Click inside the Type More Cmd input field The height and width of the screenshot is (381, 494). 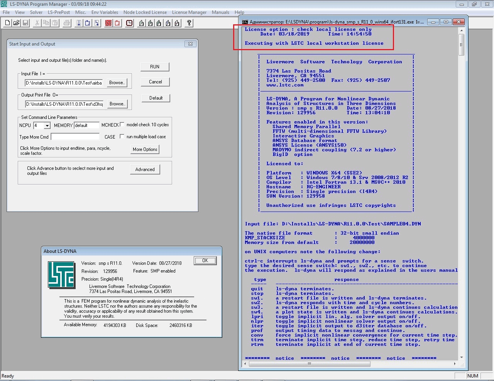(75, 136)
